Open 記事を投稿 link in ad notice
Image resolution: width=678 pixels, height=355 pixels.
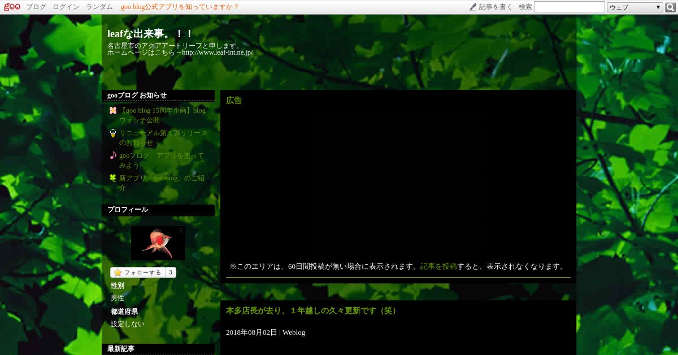pyautogui.click(x=438, y=267)
